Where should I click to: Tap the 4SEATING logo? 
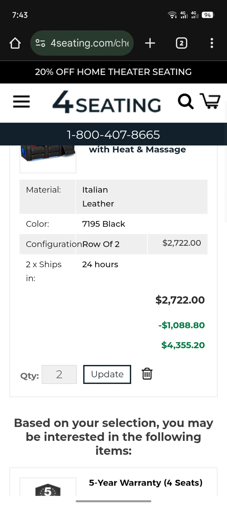coord(106,102)
